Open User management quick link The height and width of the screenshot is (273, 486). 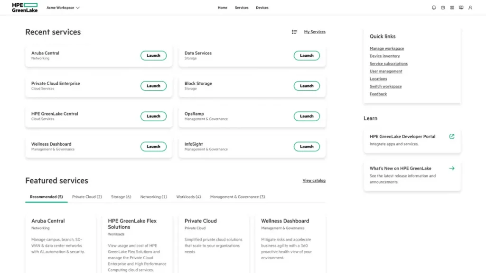click(x=386, y=71)
